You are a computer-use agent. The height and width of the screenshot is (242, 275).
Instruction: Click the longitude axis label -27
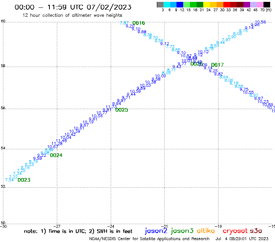point(57,226)
